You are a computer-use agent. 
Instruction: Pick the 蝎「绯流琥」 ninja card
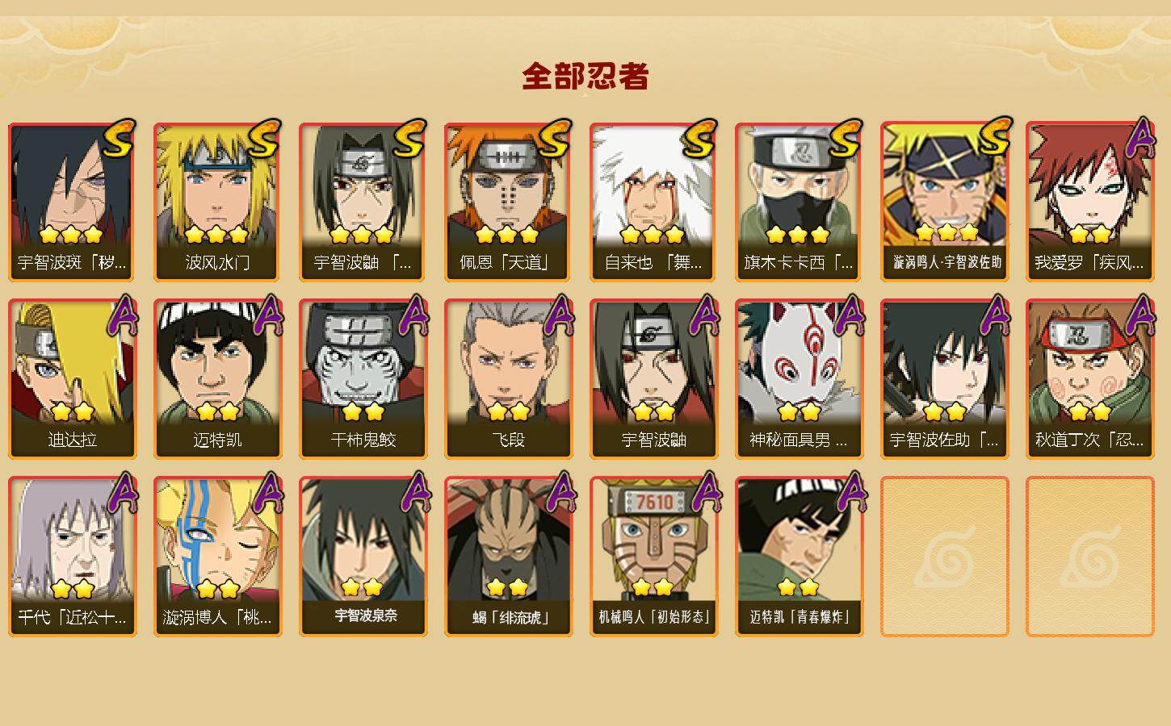(509, 557)
